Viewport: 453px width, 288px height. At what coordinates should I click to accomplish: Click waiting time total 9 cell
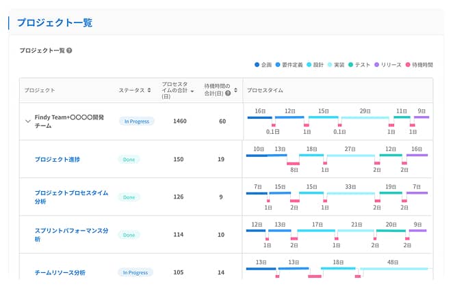pos(221,197)
